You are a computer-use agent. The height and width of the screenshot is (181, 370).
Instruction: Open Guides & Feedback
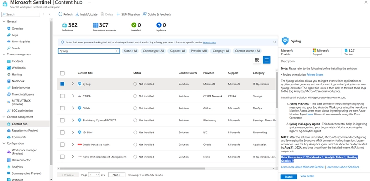coord(157,14)
